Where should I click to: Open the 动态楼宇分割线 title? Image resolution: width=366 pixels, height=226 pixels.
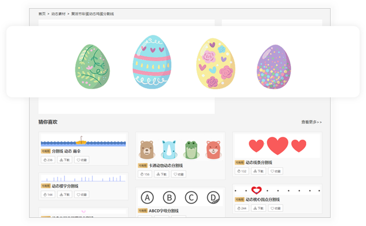(x=65, y=186)
